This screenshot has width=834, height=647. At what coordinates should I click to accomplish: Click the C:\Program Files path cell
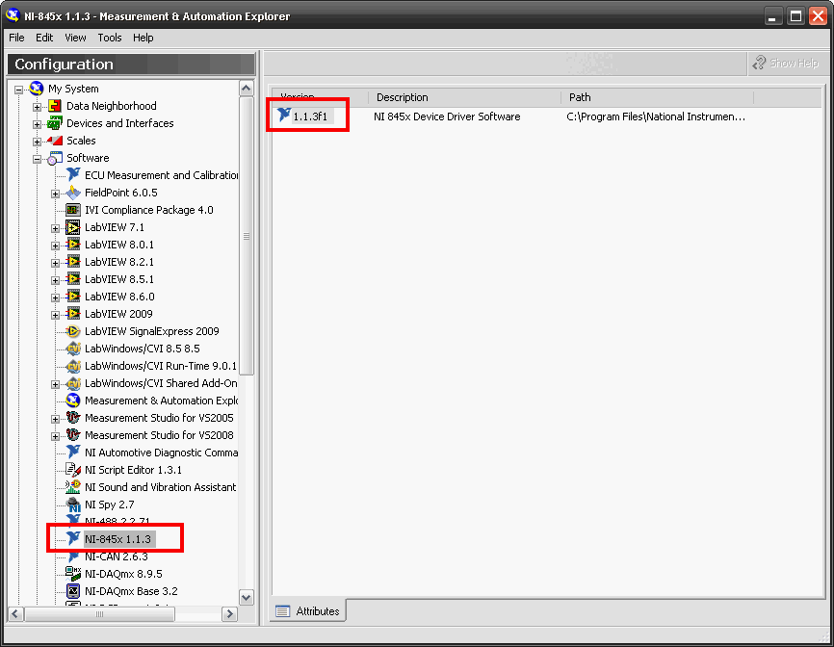click(656, 116)
